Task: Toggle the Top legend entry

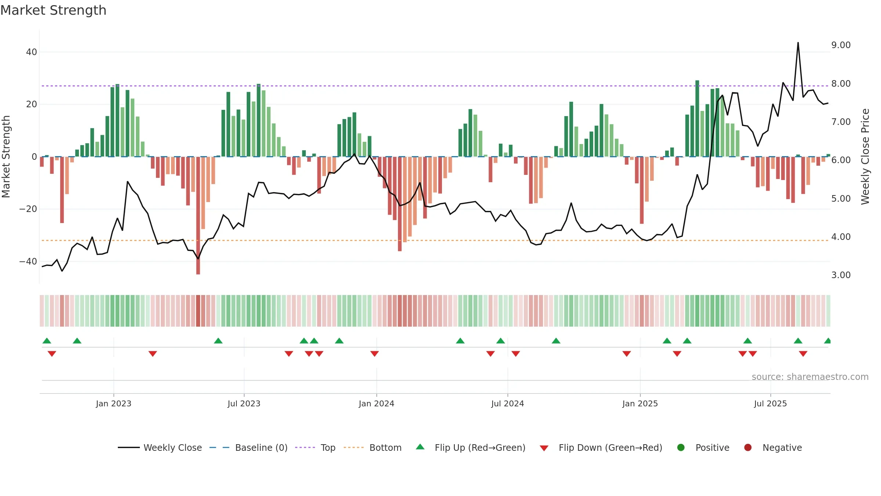Action: (x=315, y=448)
